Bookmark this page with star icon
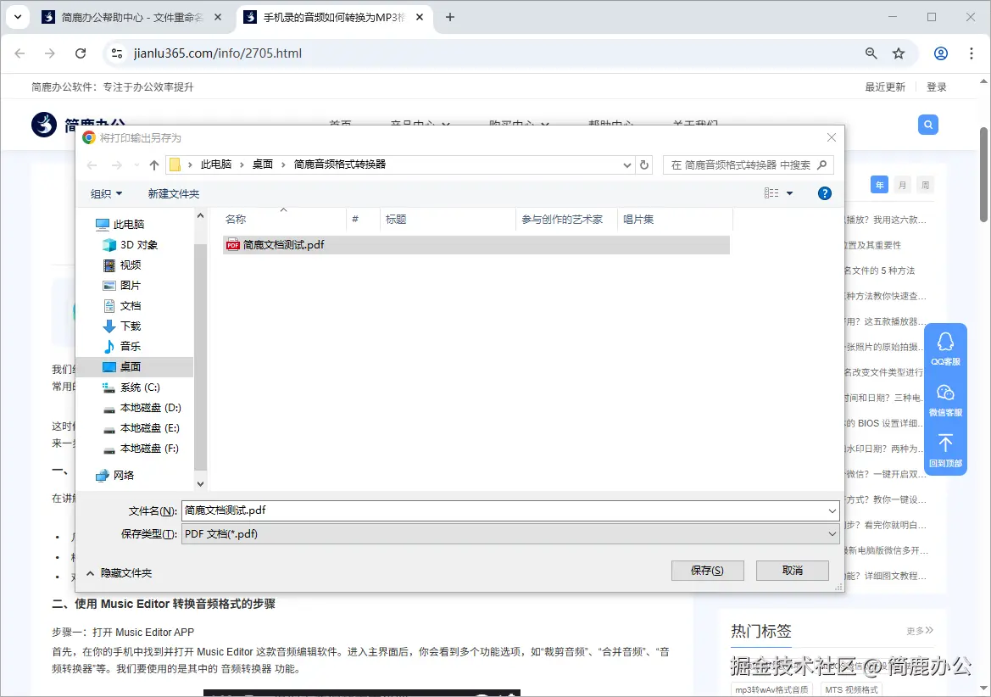This screenshot has width=991, height=697. pyautogui.click(x=898, y=53)
